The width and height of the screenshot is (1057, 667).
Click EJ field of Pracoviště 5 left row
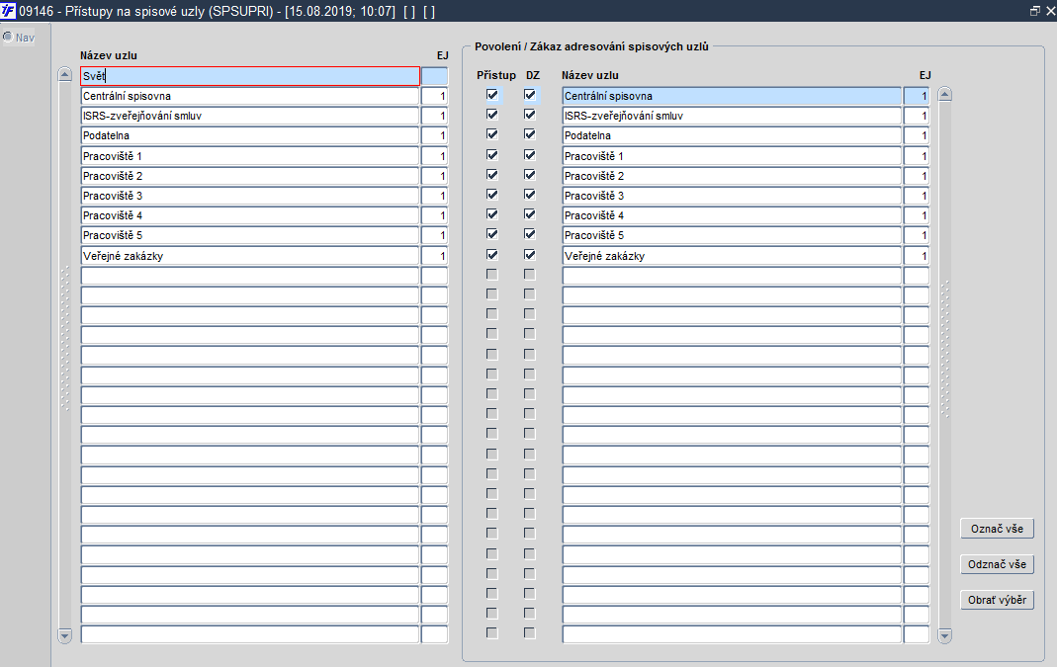tap(435, 236)
